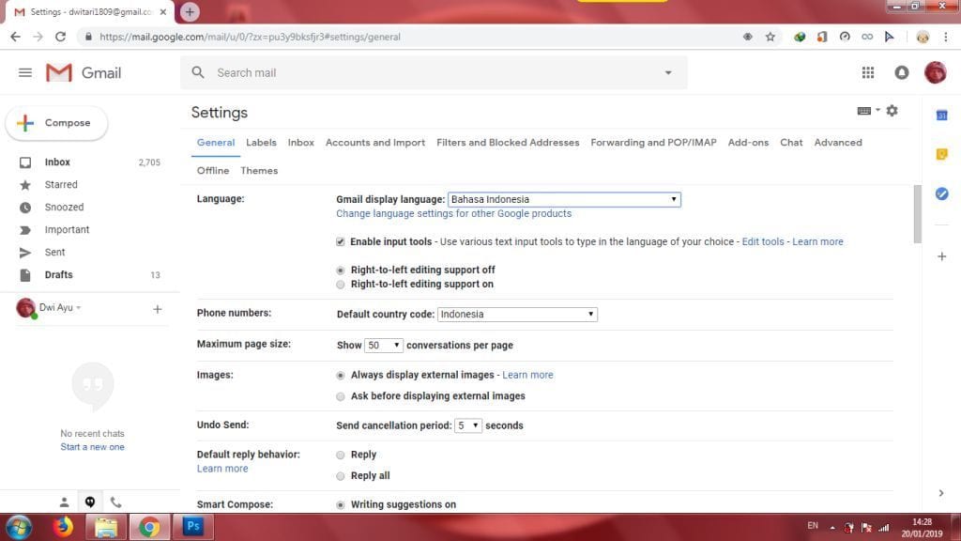Click the input tools keyboard icon
Screen dimensions: 961x541
coord(864,111)
